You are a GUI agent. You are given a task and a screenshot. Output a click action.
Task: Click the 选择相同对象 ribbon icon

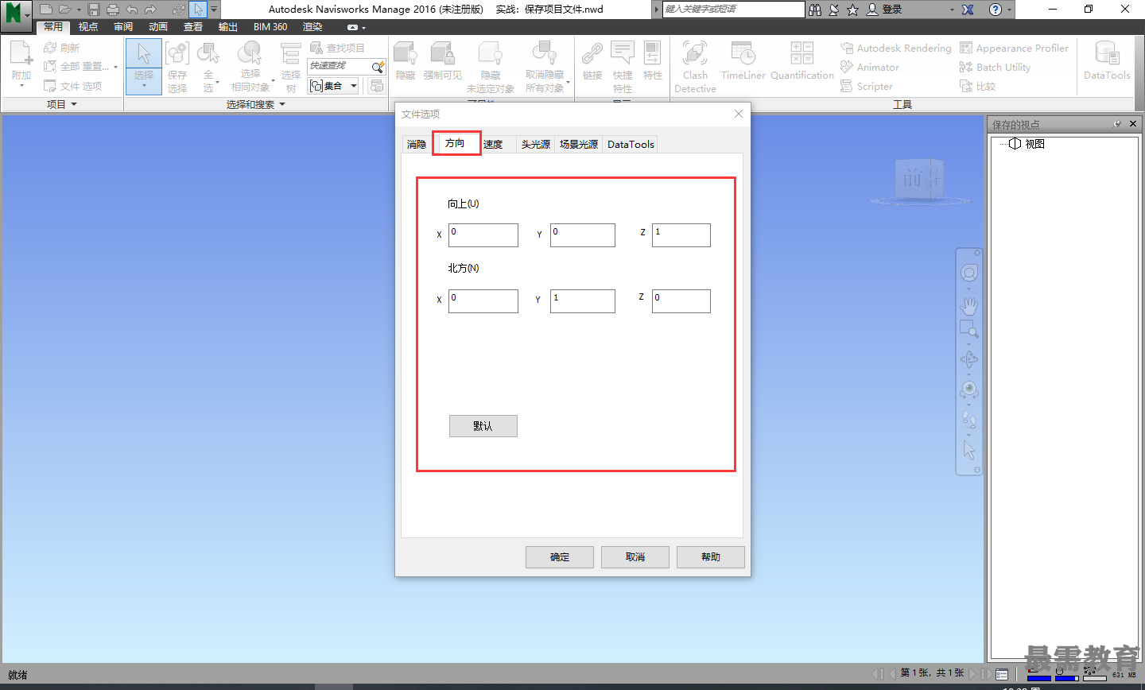tap(251, 66)
